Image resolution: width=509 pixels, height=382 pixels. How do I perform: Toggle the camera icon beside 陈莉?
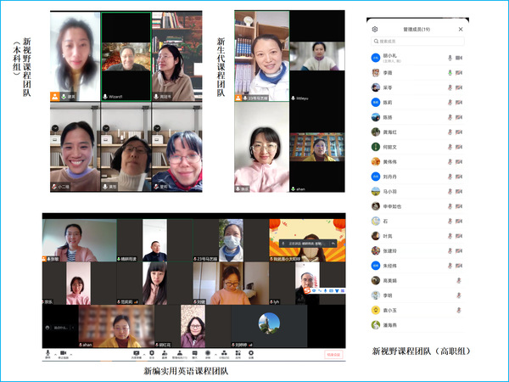(x=459, y=102)
